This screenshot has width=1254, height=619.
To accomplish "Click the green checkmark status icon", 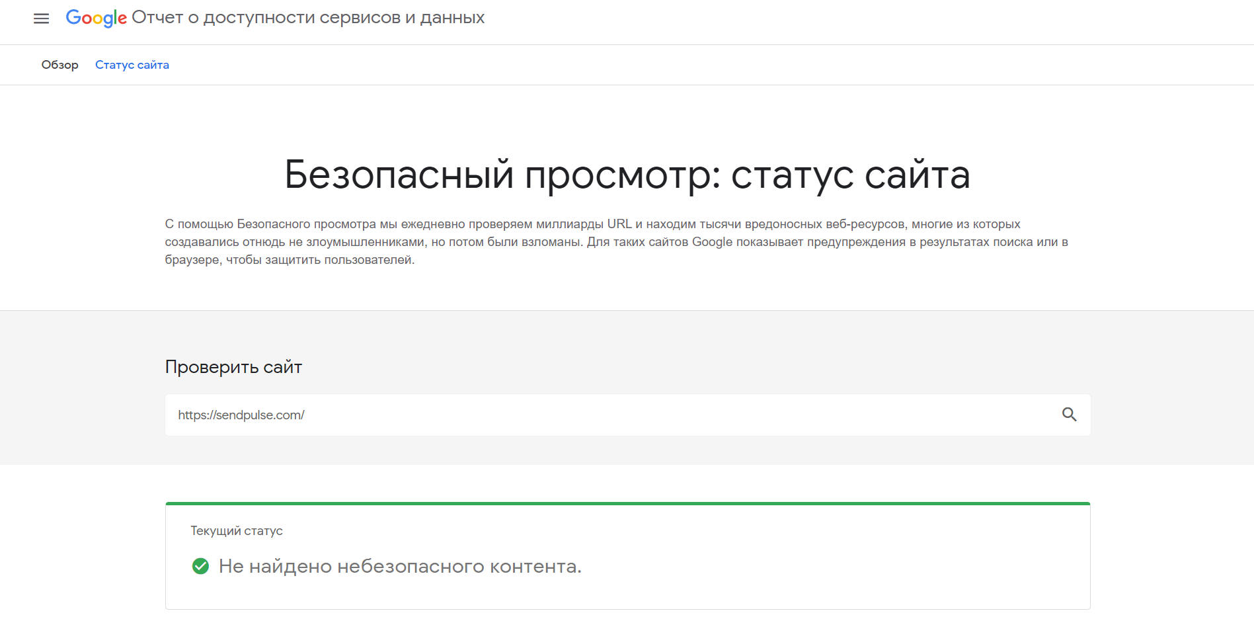I will [200, 566].
